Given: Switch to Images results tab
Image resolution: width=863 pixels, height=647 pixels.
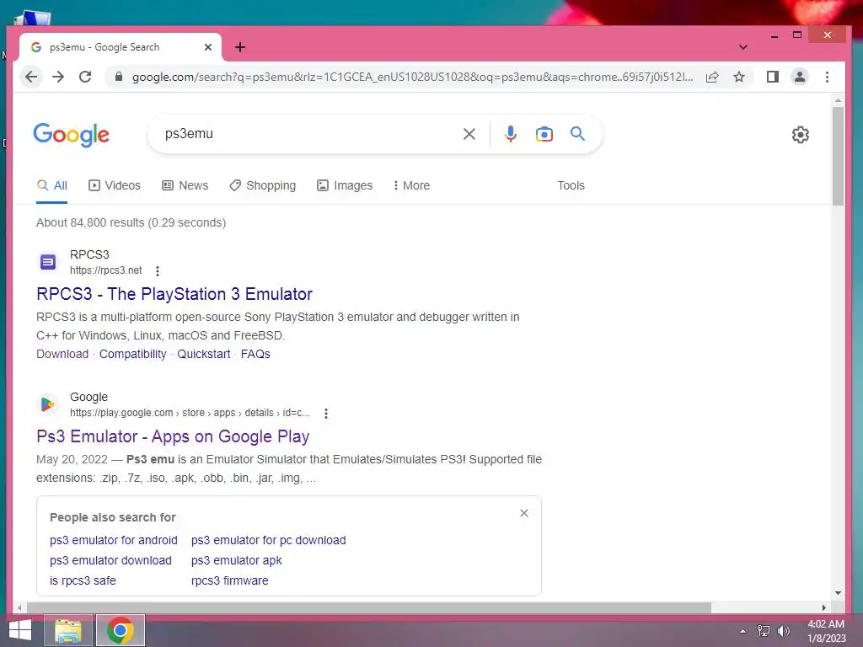Looking at the screenshot, I should (x=345, y=186).
